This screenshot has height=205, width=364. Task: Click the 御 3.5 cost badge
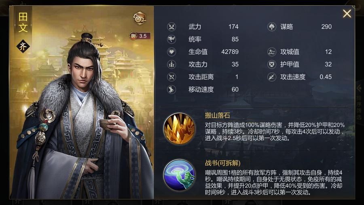[140, 36]
